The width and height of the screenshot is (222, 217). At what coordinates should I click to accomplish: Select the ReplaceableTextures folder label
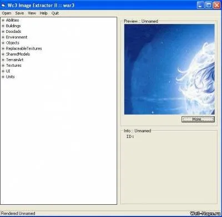(24, 48)
